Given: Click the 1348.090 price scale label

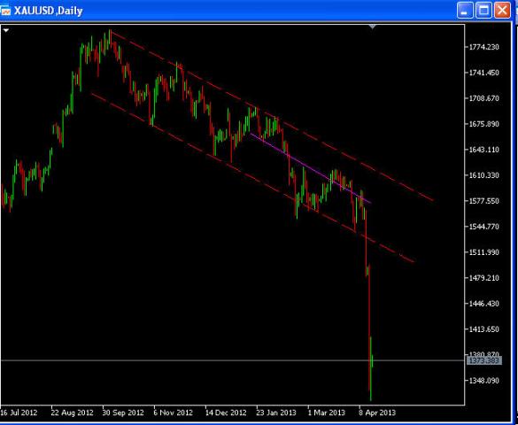Looking at the screenshot, I should point(484,381).
